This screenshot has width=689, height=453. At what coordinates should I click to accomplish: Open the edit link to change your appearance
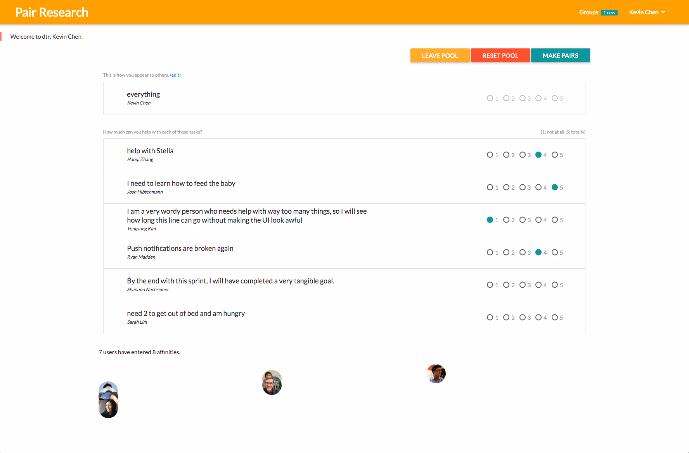point(175,75)
